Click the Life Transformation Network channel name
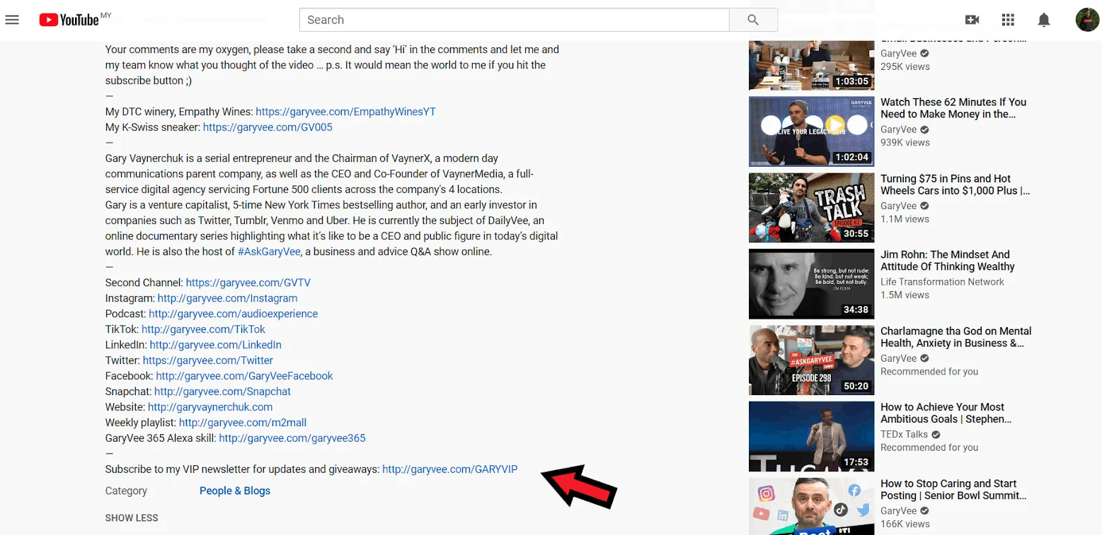The width and height of the screenshot is (1102, 535). pos(942,282)
